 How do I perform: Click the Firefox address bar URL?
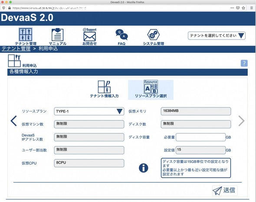point(49,8)
